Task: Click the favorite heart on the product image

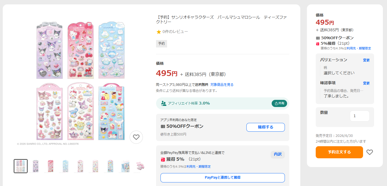Action: click(136, 137)
